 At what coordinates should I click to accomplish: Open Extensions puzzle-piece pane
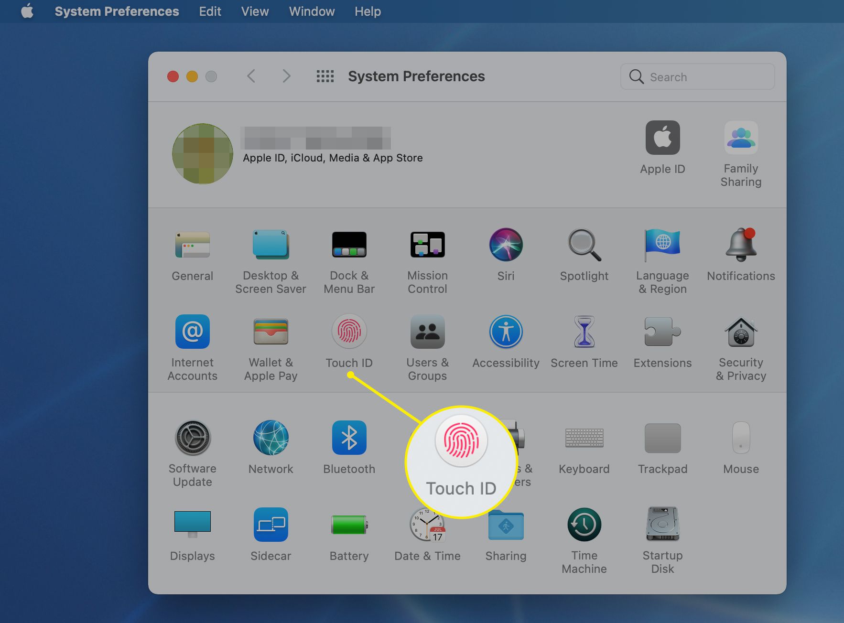662,332
